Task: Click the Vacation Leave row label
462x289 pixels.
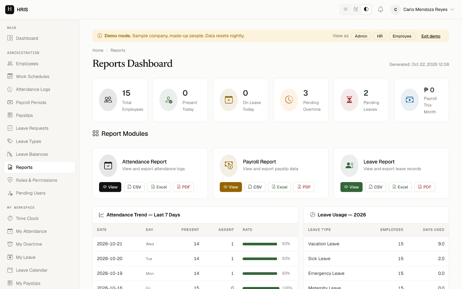Action: point(324,244)
